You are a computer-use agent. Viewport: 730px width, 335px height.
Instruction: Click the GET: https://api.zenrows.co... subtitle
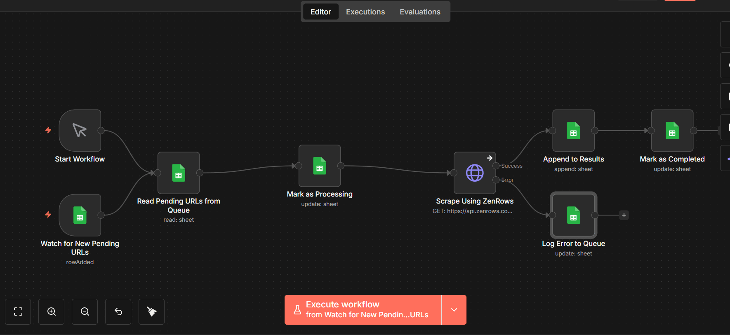coord(473,211)
